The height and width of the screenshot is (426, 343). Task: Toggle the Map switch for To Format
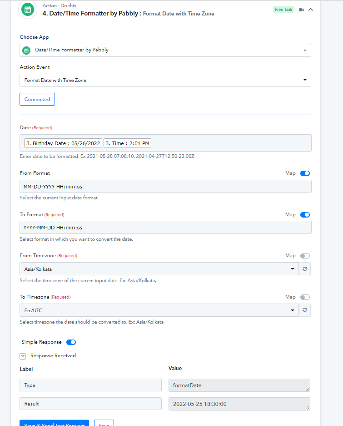[x=305, y=215]
